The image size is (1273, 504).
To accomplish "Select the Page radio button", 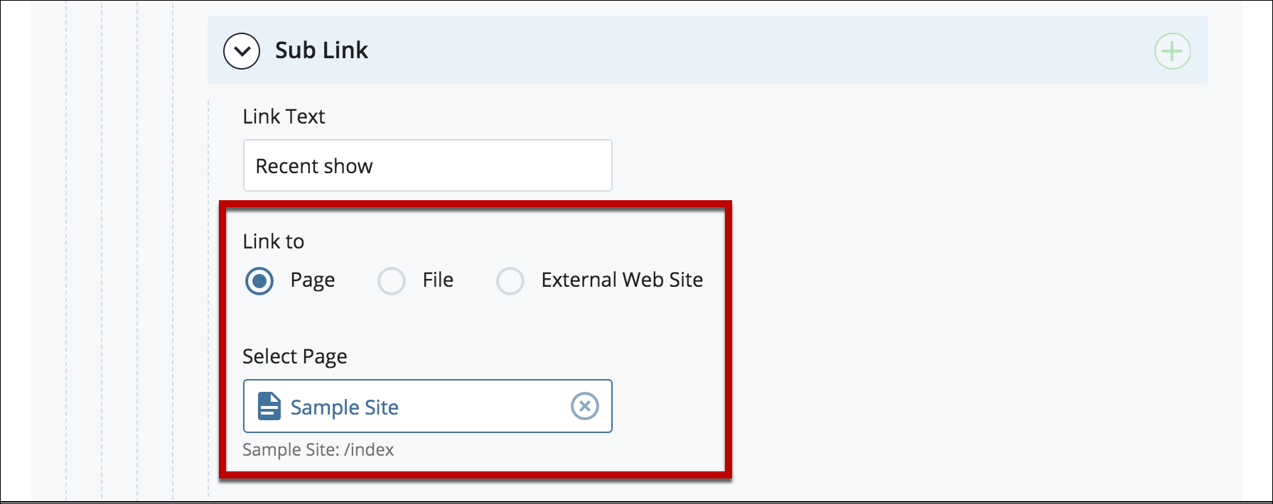I will pos(259,281).
